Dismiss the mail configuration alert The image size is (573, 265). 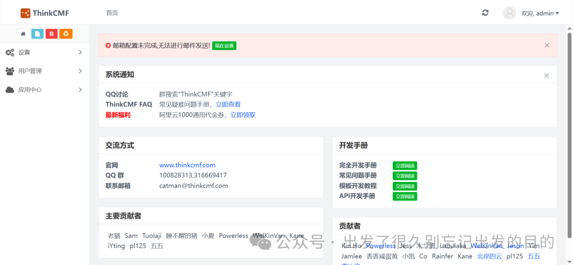[547, 45]
